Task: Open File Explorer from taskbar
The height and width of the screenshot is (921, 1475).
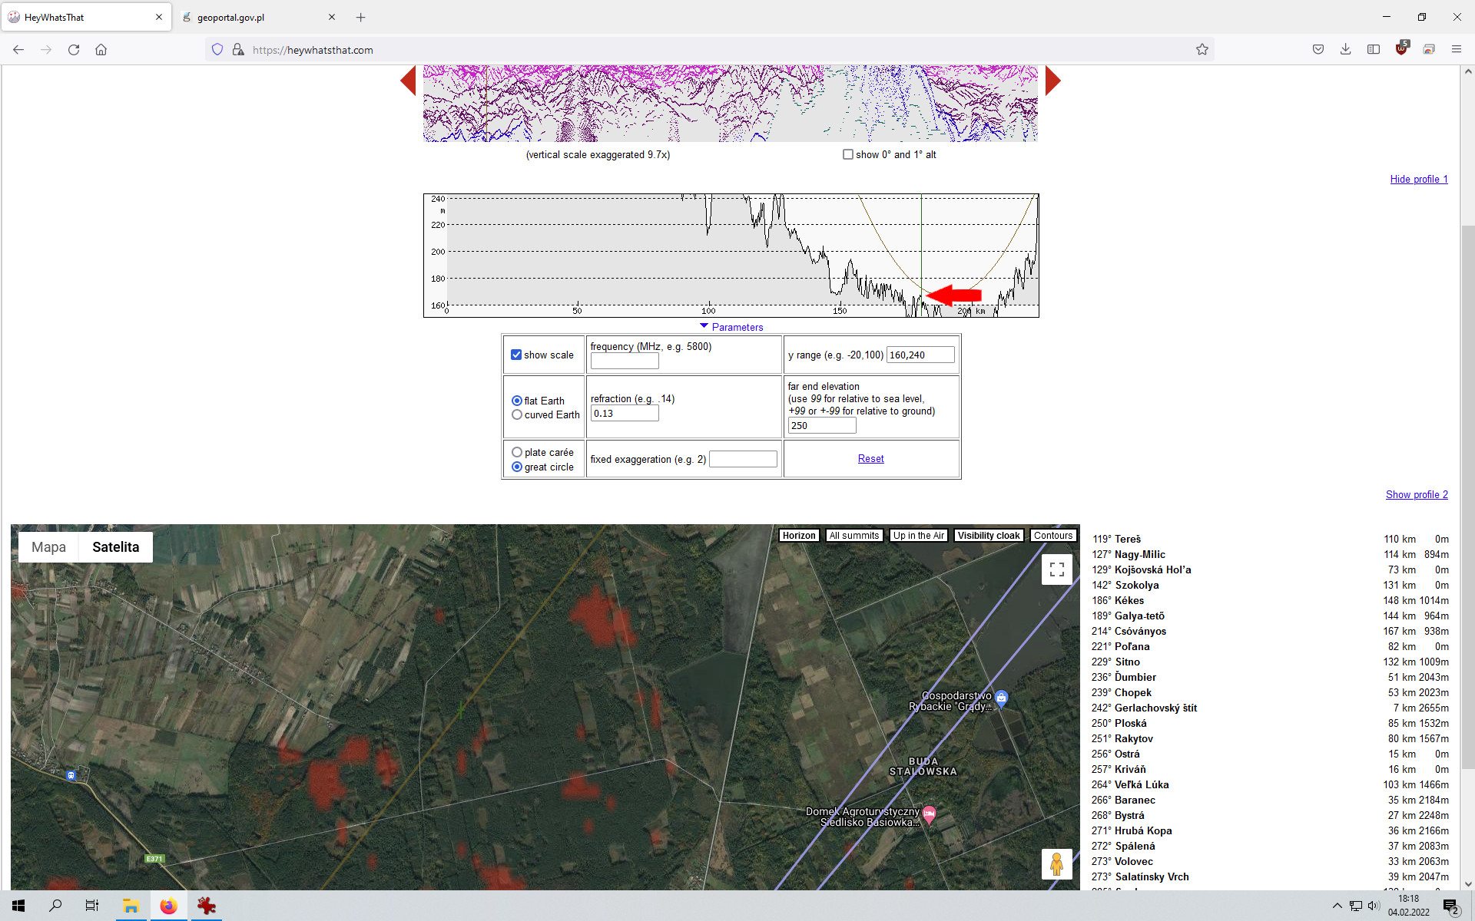Action: pyautogui.click(x=131, y=906)
